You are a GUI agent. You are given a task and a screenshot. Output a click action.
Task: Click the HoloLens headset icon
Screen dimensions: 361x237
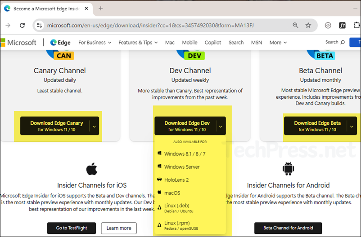pos(159,180)
